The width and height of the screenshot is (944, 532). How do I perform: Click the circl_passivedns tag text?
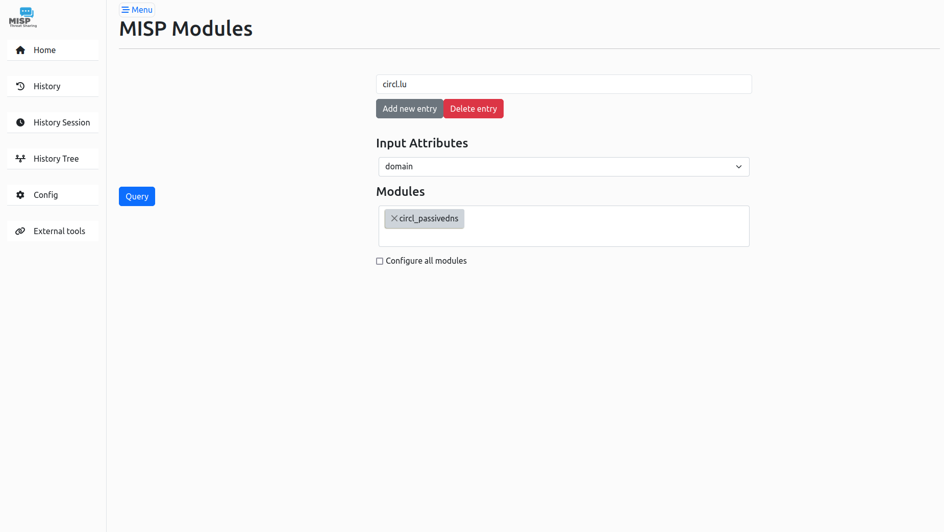(x=429, y=218)
